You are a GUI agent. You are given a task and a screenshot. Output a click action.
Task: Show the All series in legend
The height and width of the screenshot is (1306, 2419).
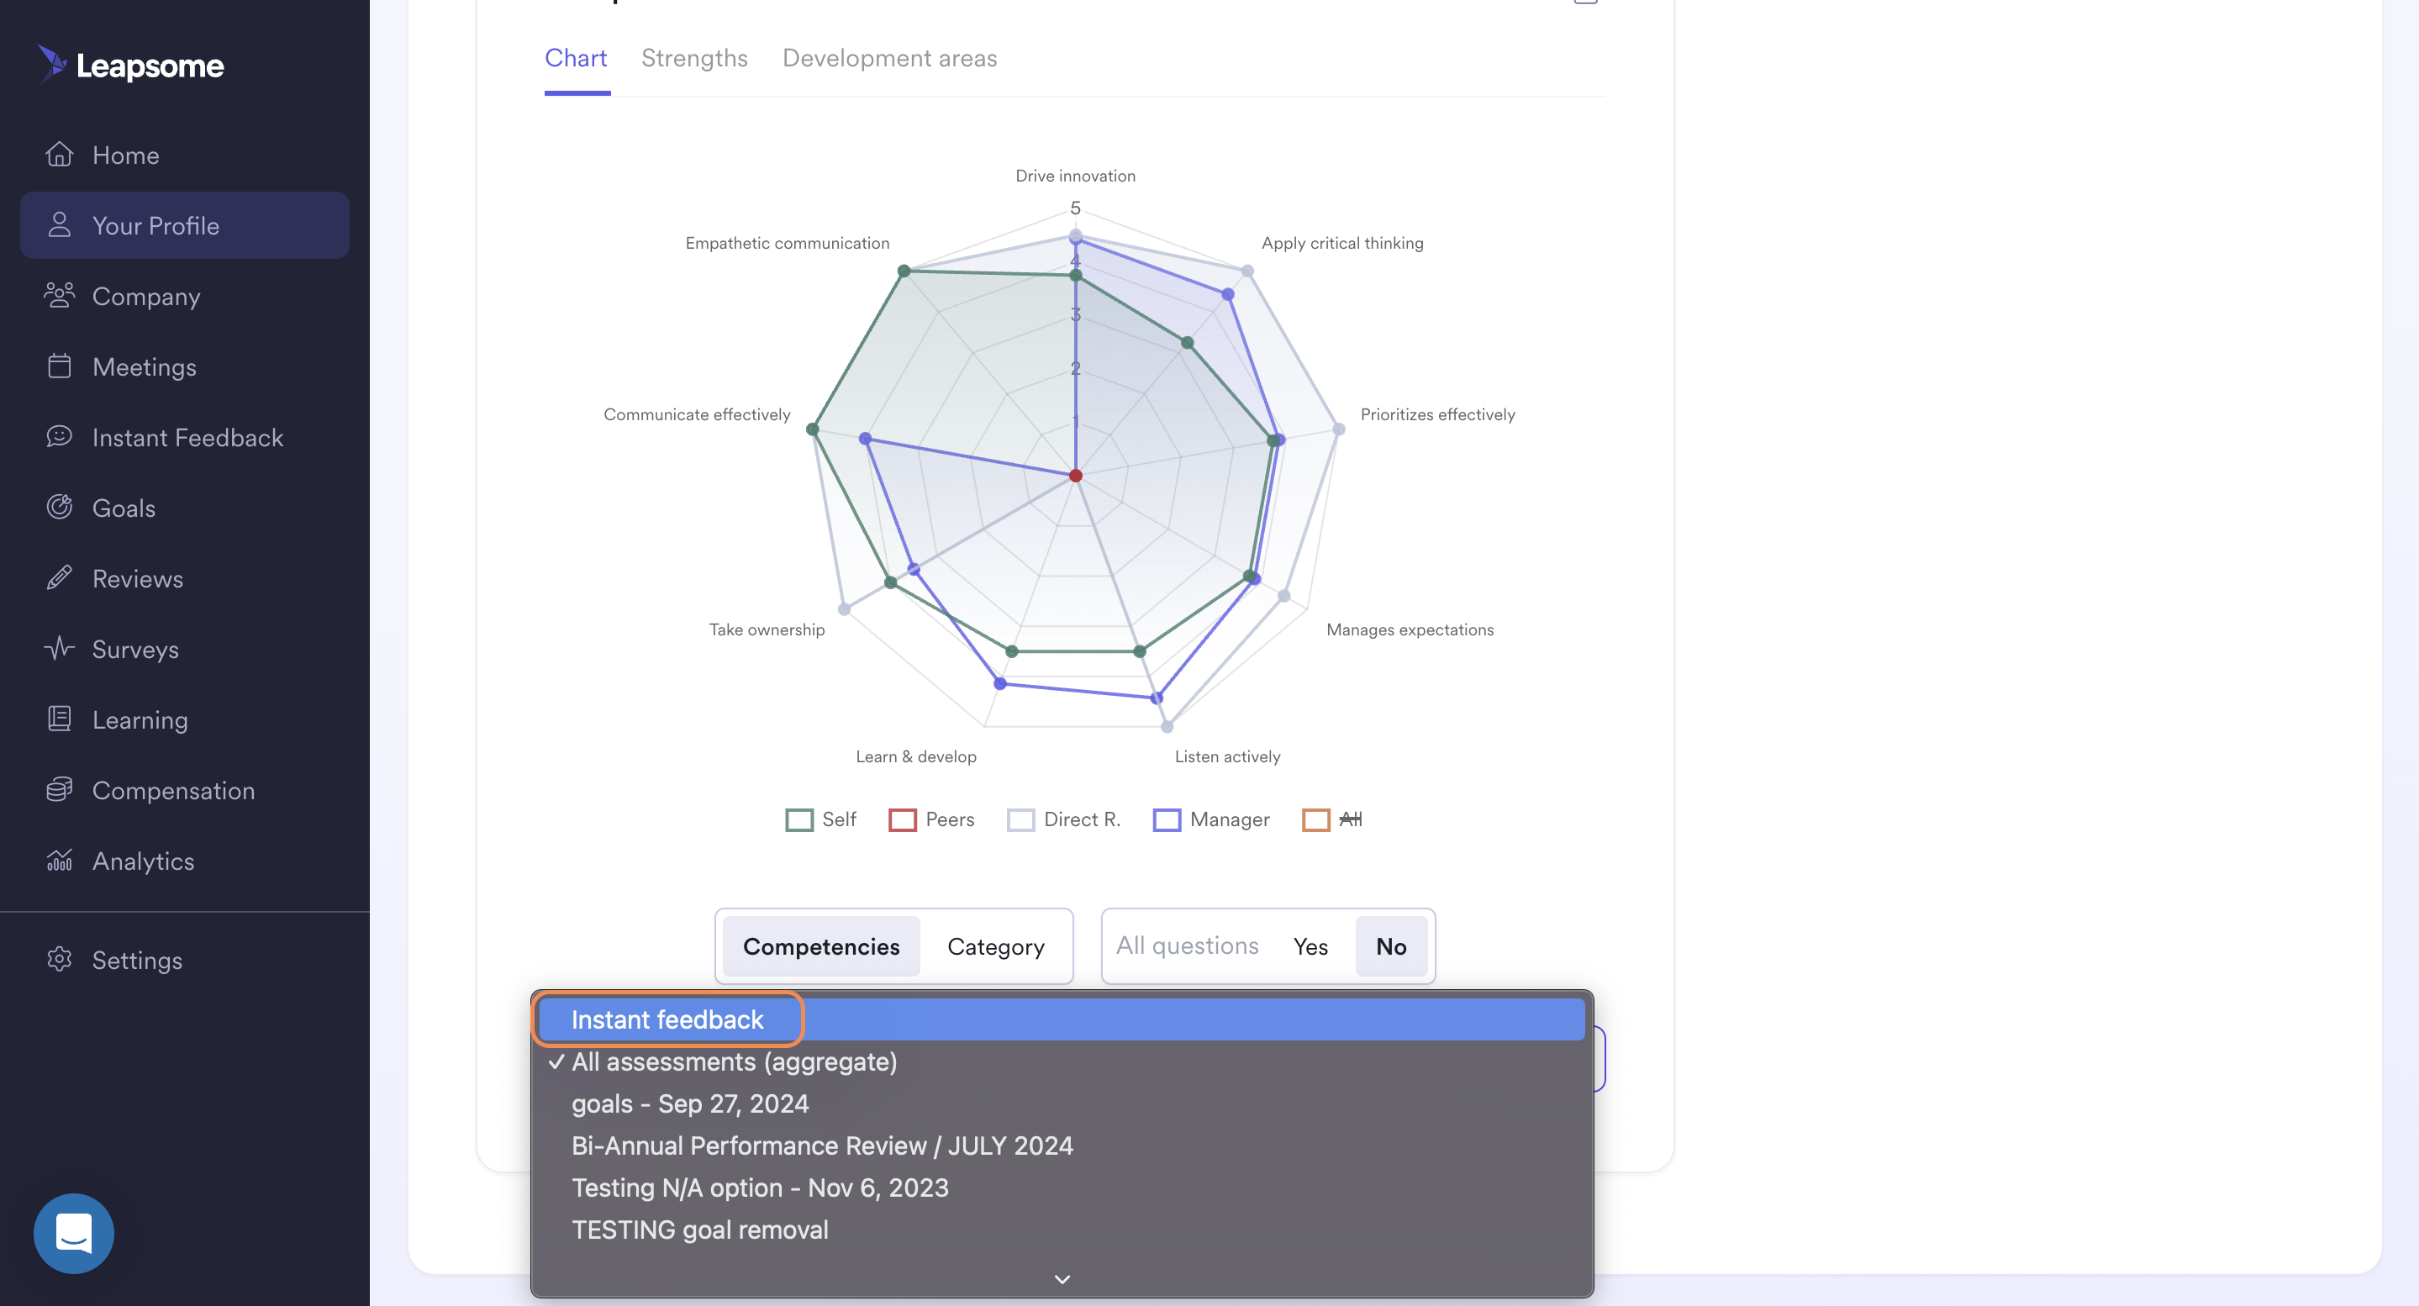pos(1332,819)
